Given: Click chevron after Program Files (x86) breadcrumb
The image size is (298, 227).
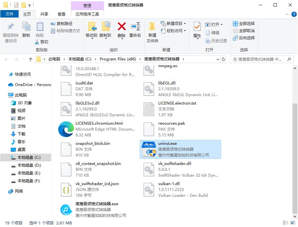Looking at the screenshot, I should 140,59.
